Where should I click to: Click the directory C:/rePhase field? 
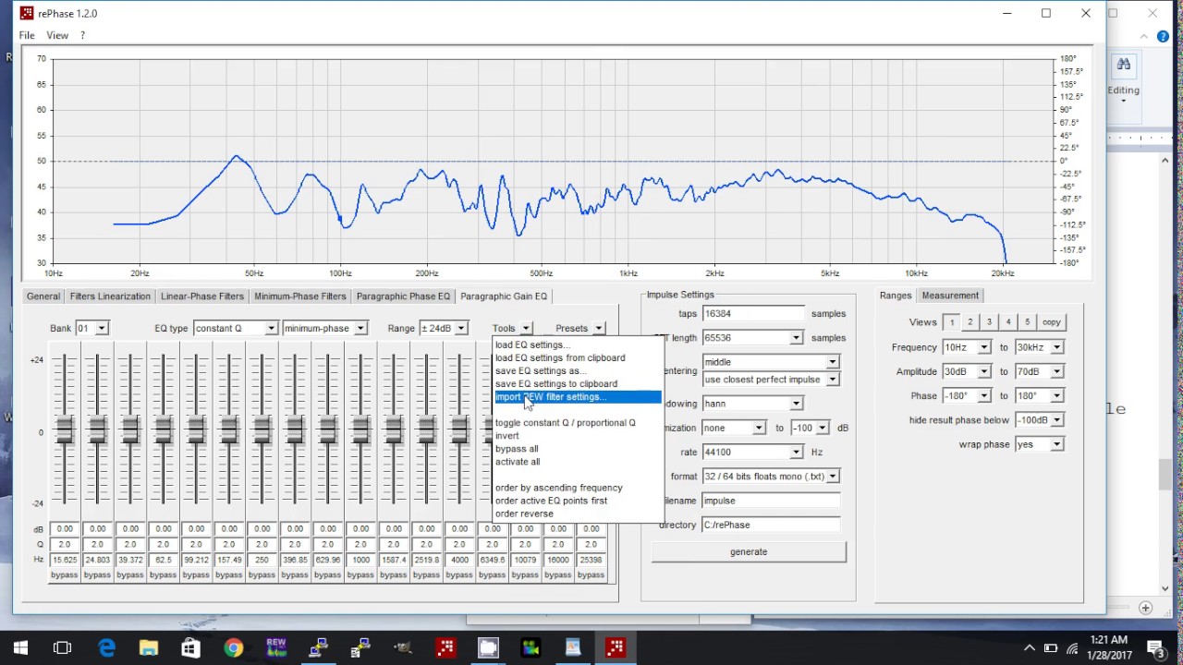click(x=771, y=525)
